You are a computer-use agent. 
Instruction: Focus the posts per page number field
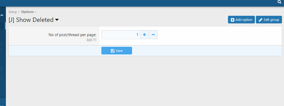[121, 35]
